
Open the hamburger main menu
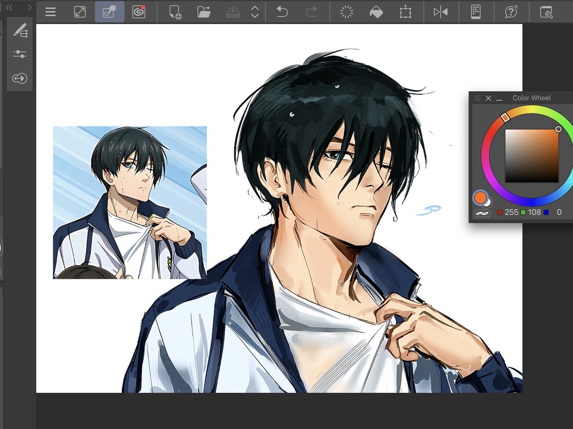pyautogui.click(x=51, y=12)
